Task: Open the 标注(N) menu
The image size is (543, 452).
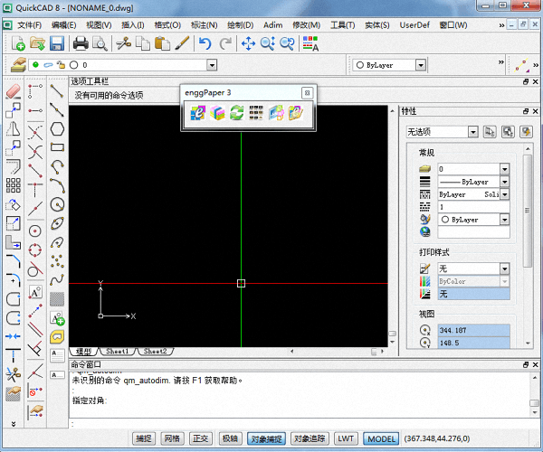Action: point(205,25)
